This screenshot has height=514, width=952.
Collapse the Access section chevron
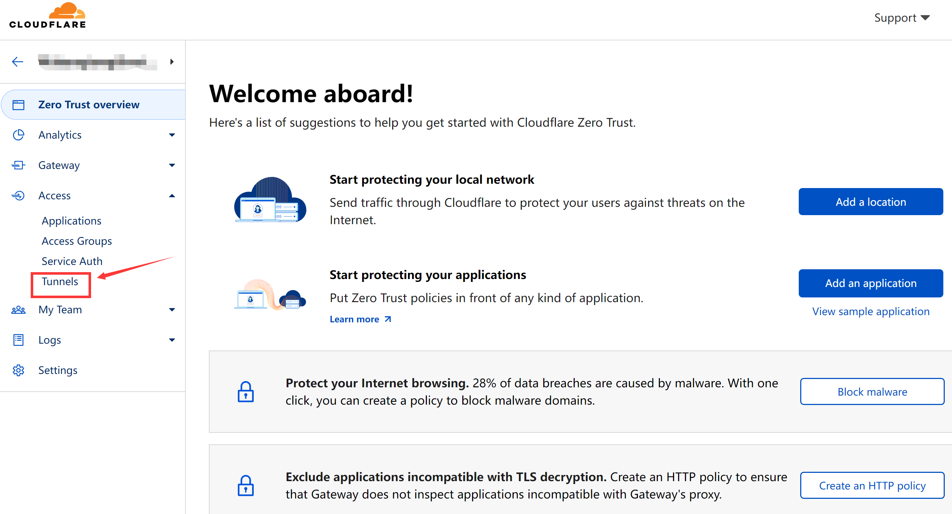[x=172, y=196]
